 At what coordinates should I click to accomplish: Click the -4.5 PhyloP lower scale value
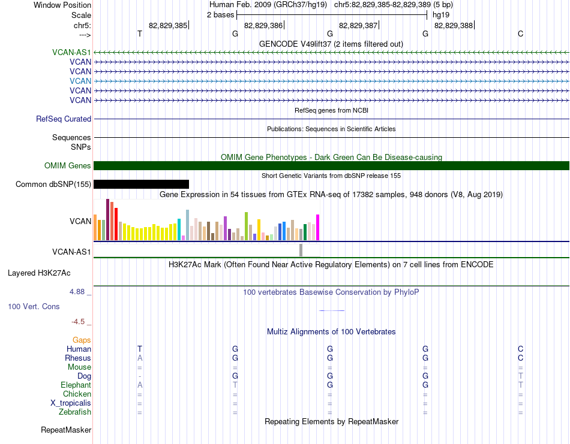(78, 322)
